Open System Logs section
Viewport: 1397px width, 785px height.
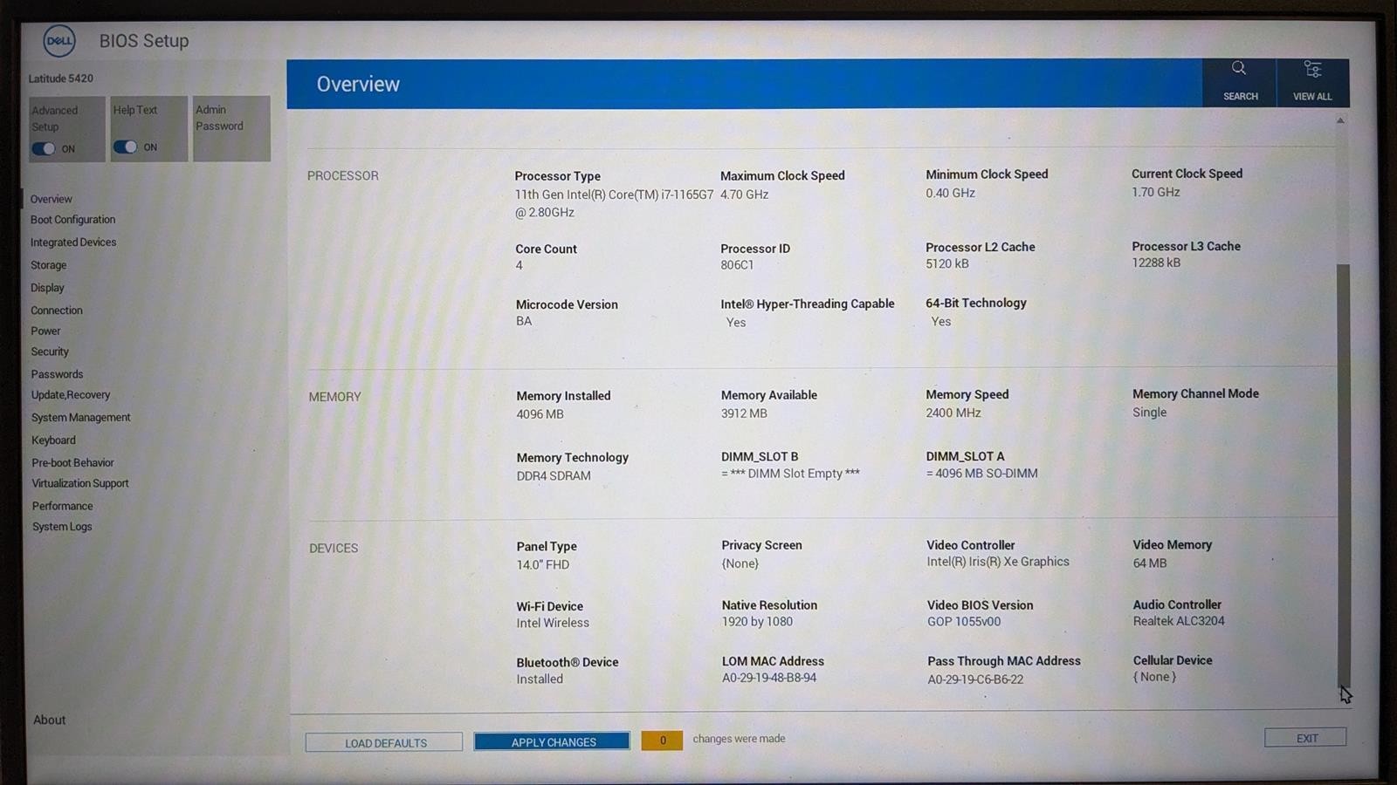tap(62, 527)
